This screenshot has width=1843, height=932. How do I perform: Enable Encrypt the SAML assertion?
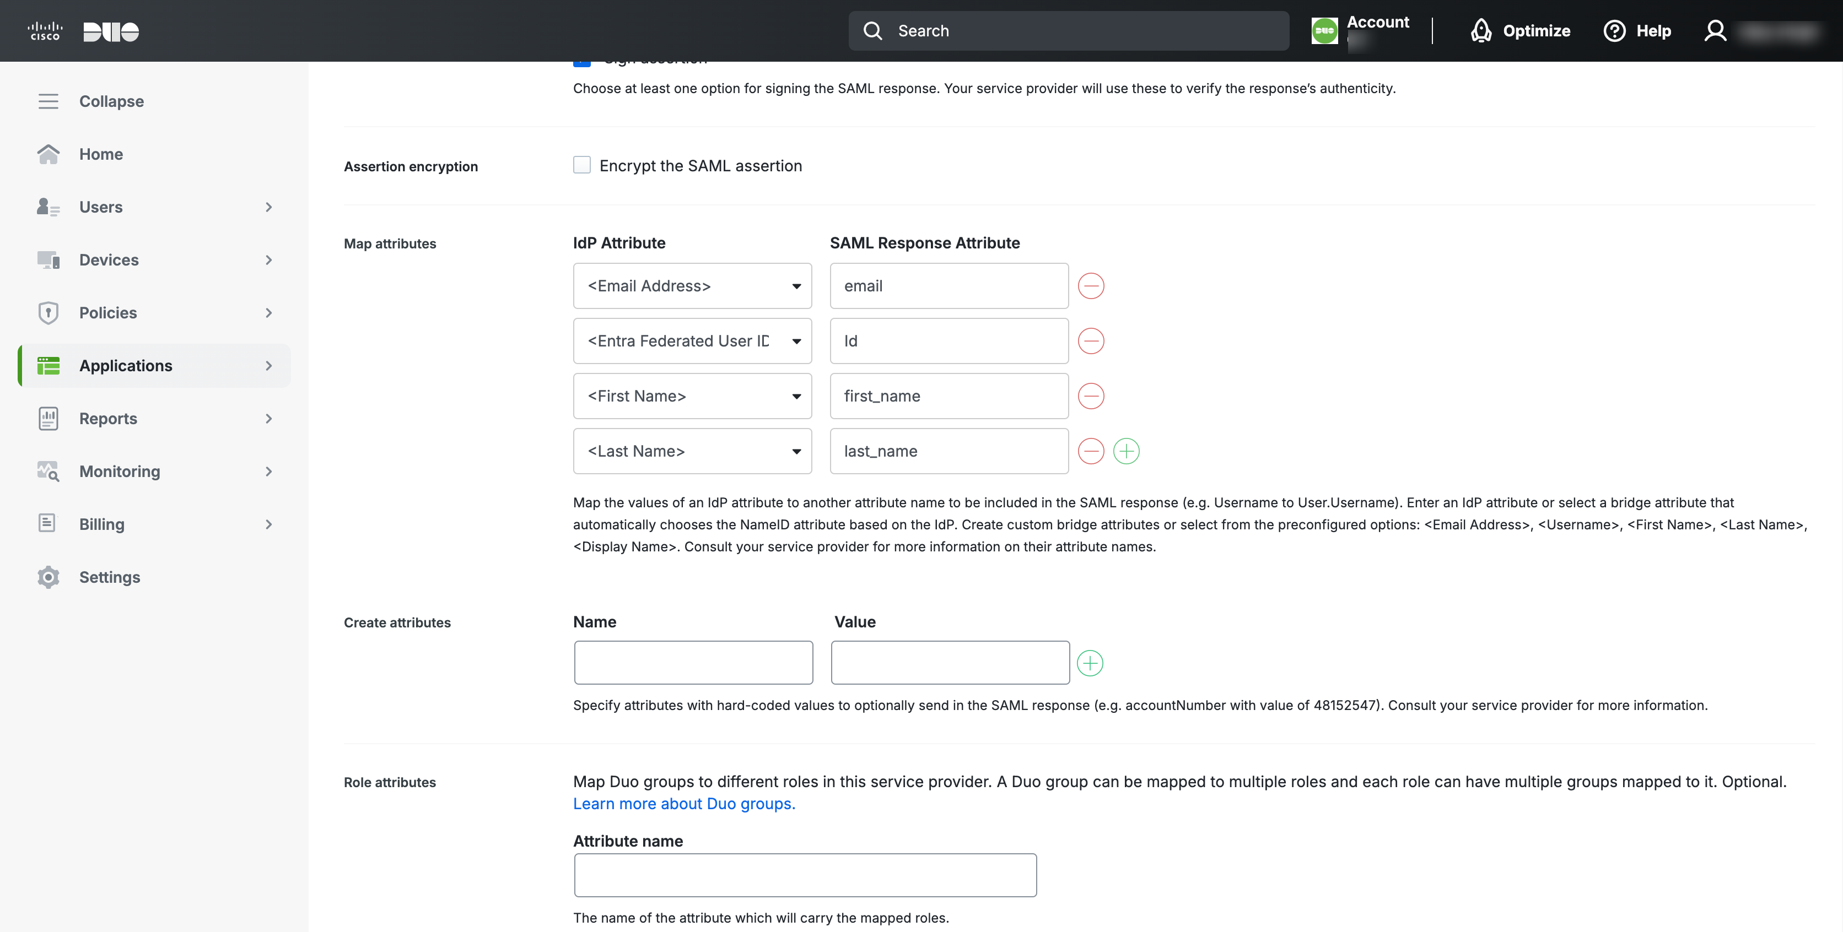581,165
